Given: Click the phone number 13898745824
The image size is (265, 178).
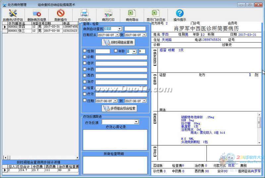Looking at the screenshot, I should point(211,40).
